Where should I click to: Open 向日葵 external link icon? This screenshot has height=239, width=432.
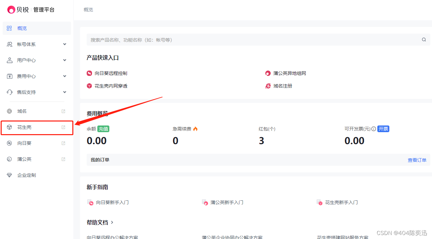pos(63,143)
